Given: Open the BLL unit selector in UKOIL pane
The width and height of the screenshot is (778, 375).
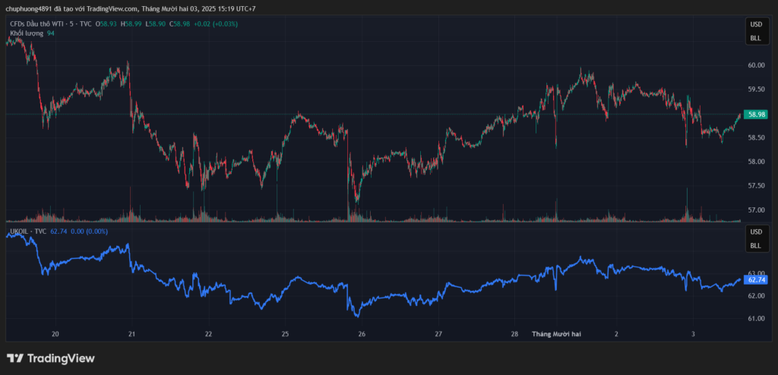Looking at the screenshot, I should click(x=755, y=245).
